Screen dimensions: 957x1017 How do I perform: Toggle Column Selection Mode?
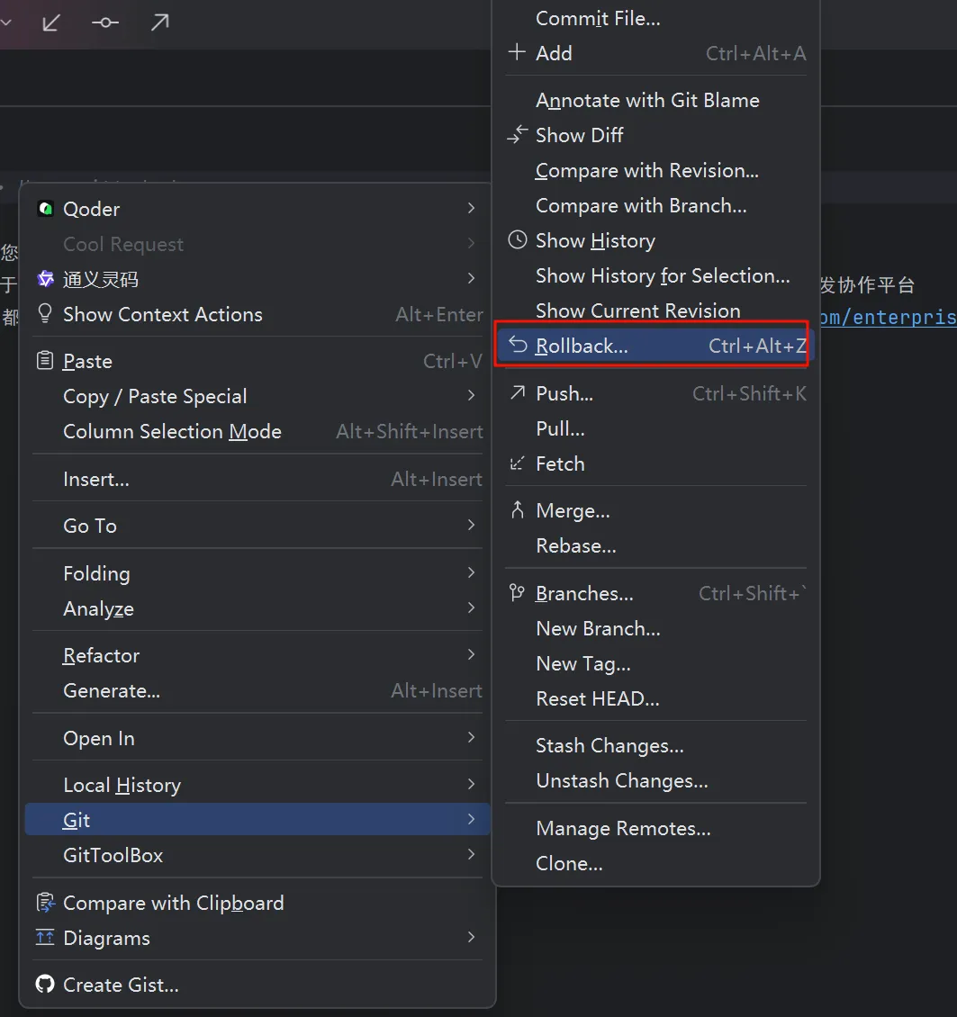click(x=257, y=431)
